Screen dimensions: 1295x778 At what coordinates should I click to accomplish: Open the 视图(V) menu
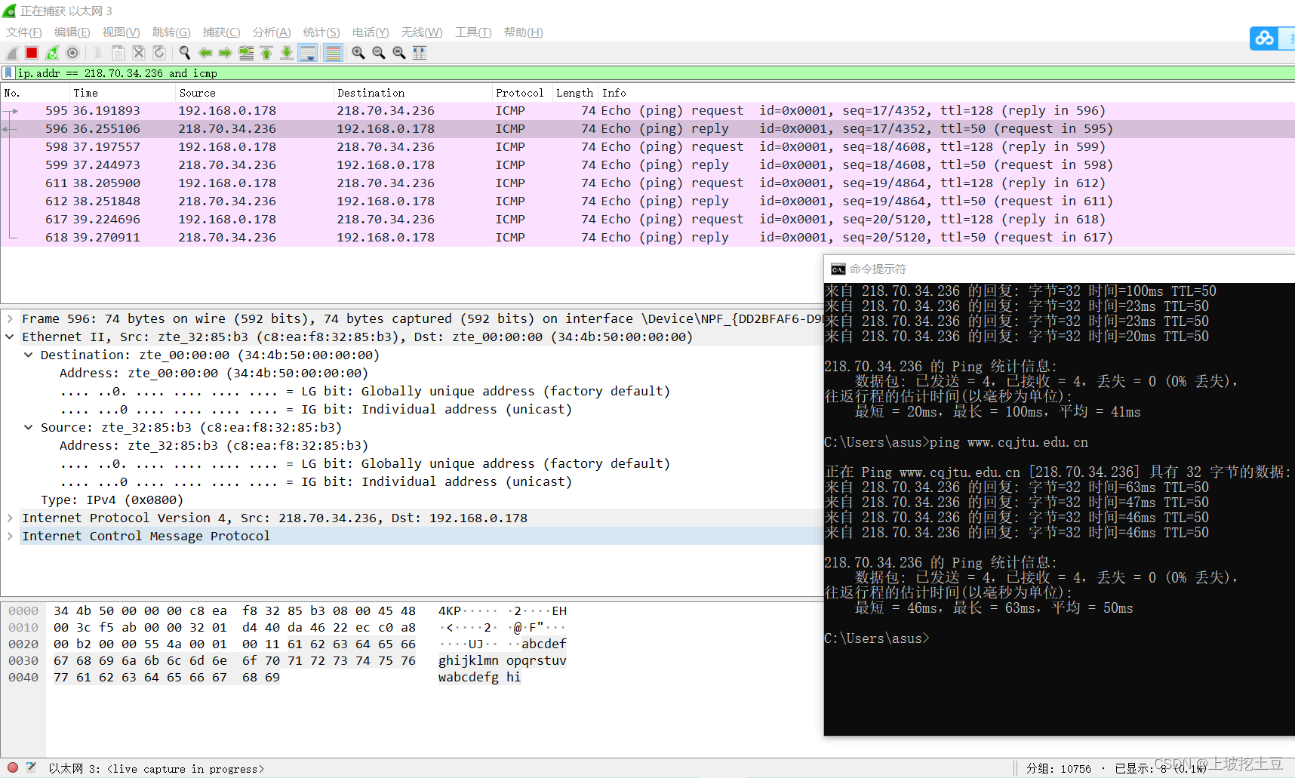(x=122, y=32)
